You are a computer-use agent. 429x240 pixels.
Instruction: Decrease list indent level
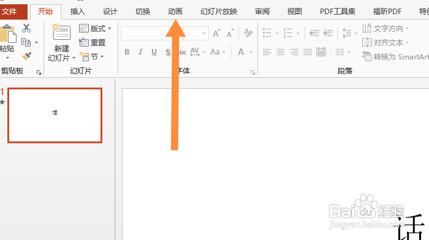314,33
